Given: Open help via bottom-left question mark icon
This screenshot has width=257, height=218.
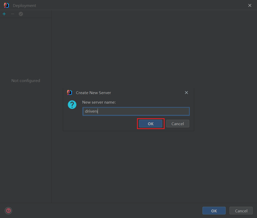Looking at the screenshot, I should (x=8, y=211).
